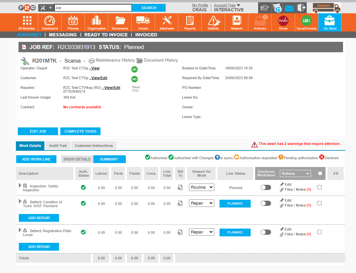Click the mail envelope icon
The width and height of the screenshot is (356, 273).
289,8
